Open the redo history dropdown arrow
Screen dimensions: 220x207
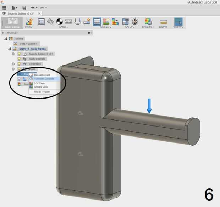[46, 7]
